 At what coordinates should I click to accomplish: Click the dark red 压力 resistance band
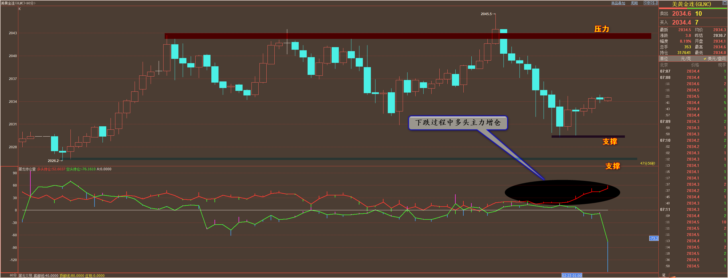(408, 36)
